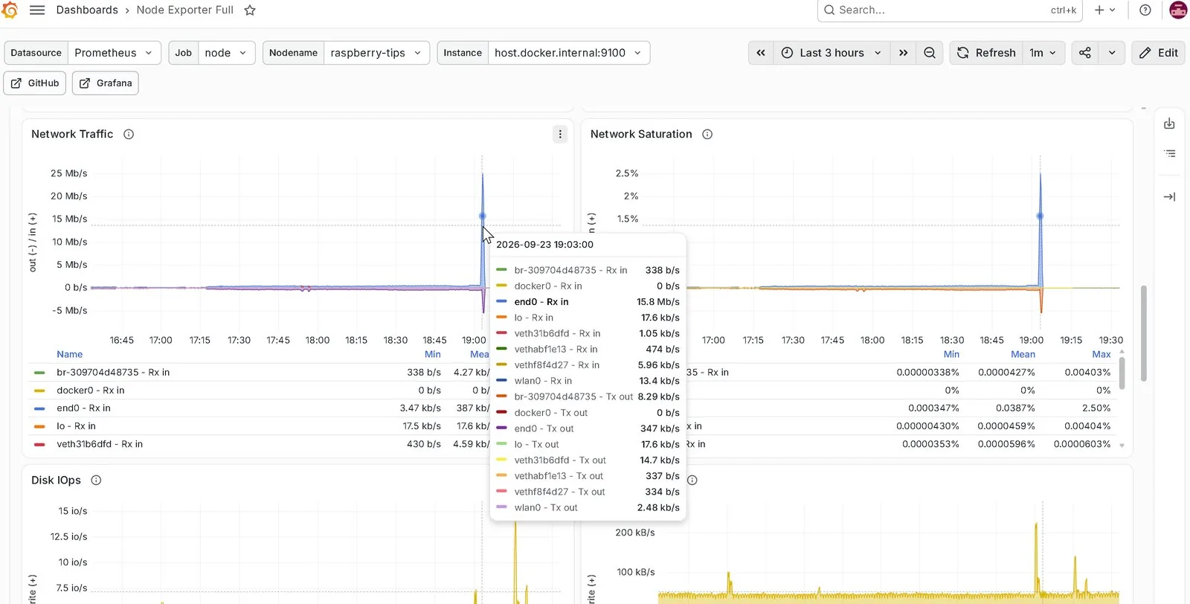Click the Grafana logo icon
Screen dimensions: 1190x604
coord(10,10)
